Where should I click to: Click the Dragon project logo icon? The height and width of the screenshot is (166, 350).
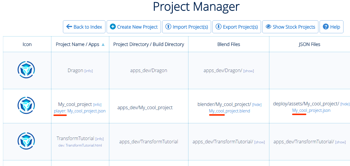(26, 71)
